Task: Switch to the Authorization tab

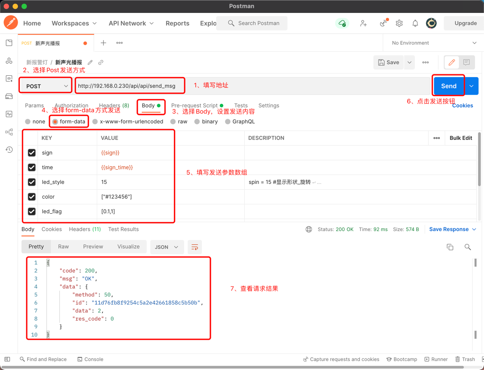Action: (x=71, y=106)
